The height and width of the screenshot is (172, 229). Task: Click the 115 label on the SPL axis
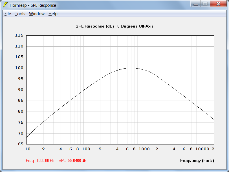(19, 35)
